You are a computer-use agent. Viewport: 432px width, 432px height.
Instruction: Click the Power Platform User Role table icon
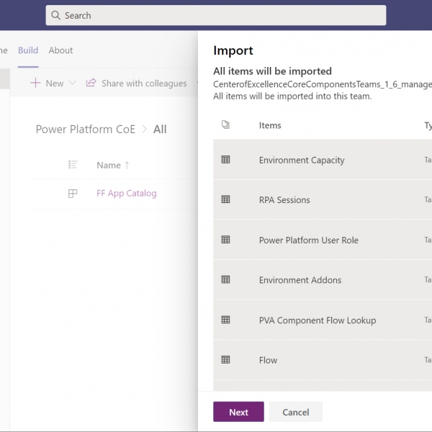[225, 240]
